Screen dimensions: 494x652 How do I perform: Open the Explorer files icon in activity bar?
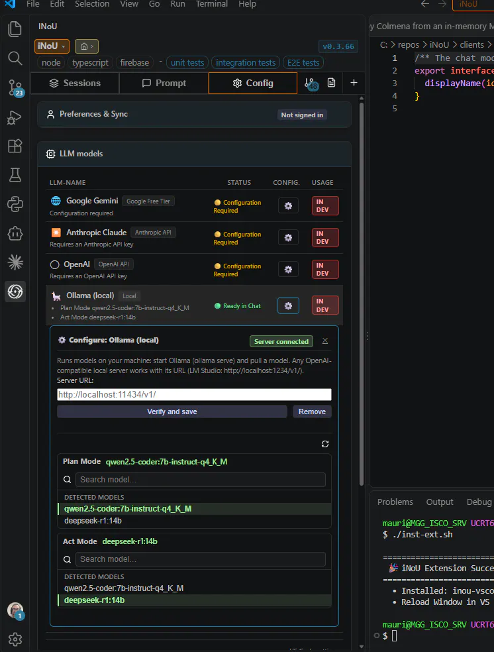tap(15, 29)
